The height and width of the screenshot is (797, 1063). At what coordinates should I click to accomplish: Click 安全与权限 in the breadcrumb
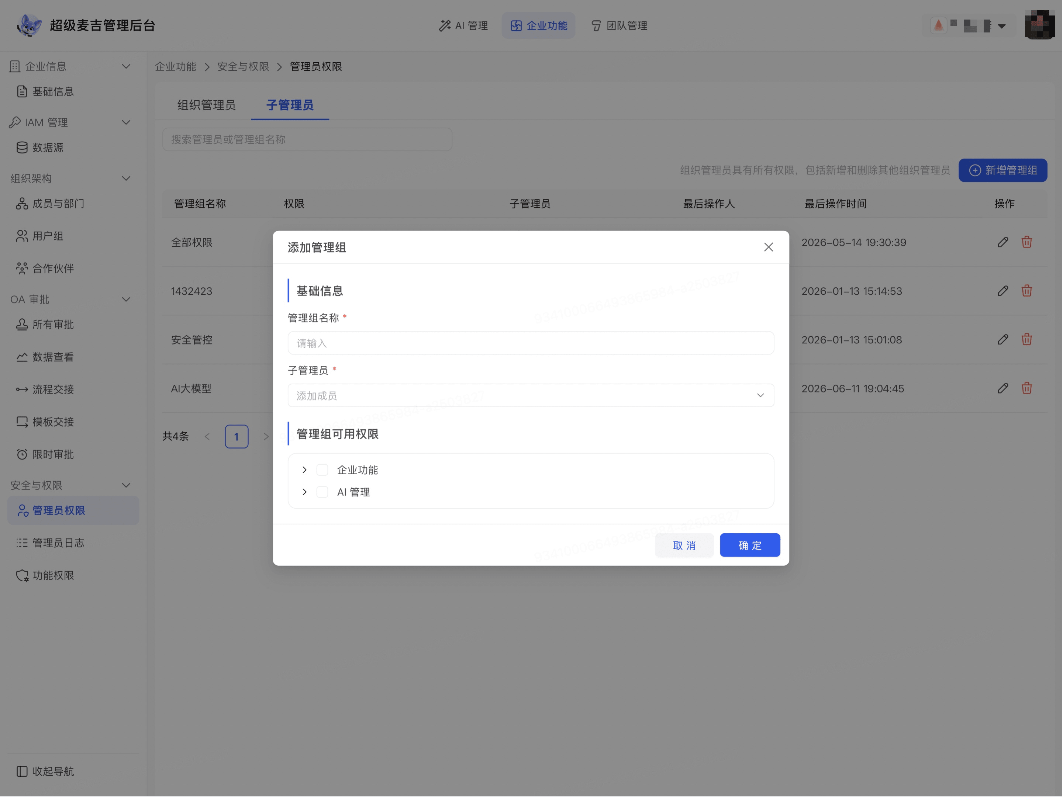(243, 67)
